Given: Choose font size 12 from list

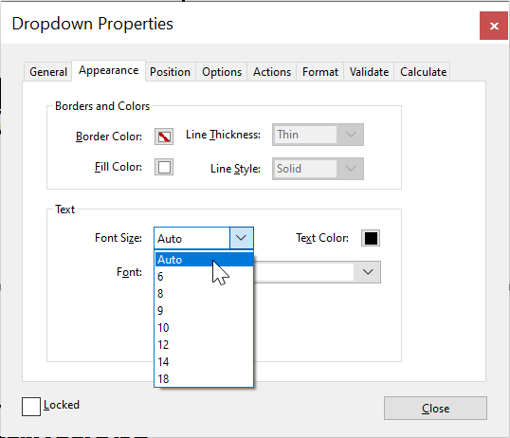Looking at the screenshot, I should [x=204, y=344].
